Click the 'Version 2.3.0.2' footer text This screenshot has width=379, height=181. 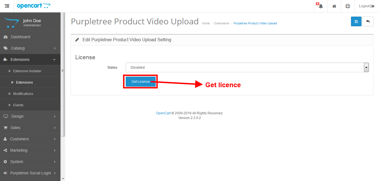click(189, 118)
